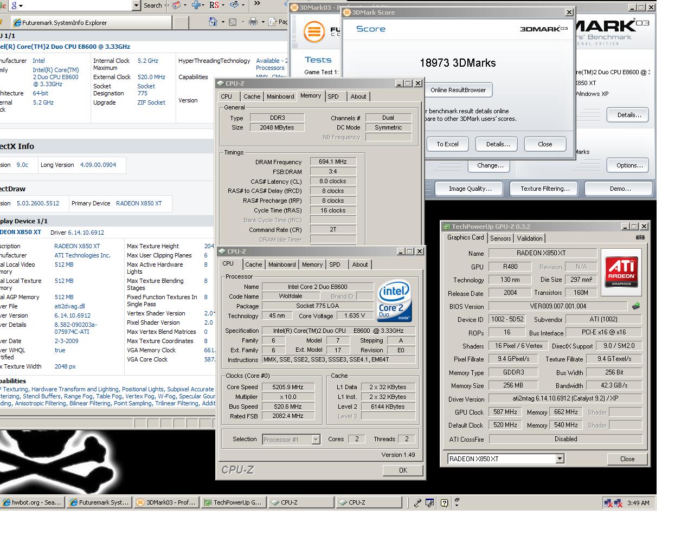Viewport: 694px width, 555px height.
Task: Click the BIOS Version VER009.007.001.004 field
Action: click(558, 306)
